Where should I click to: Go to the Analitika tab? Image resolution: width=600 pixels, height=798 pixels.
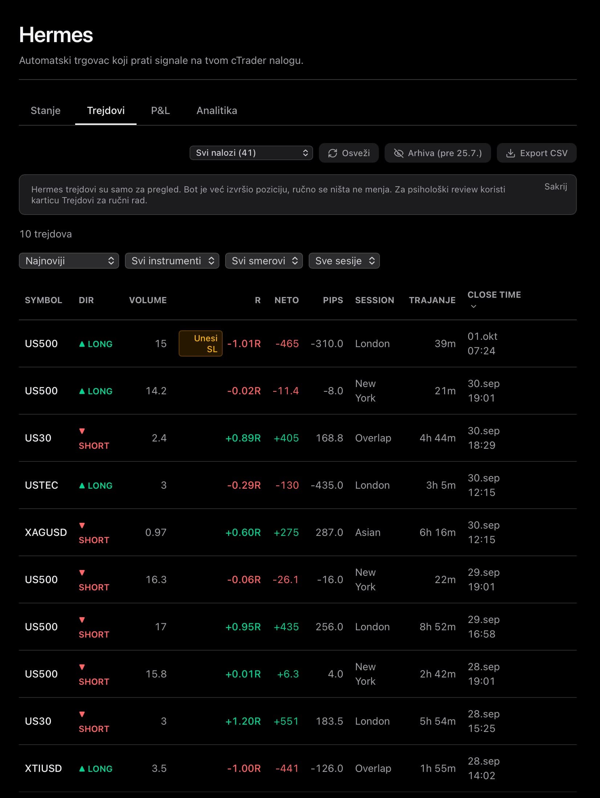click(216, 110)
